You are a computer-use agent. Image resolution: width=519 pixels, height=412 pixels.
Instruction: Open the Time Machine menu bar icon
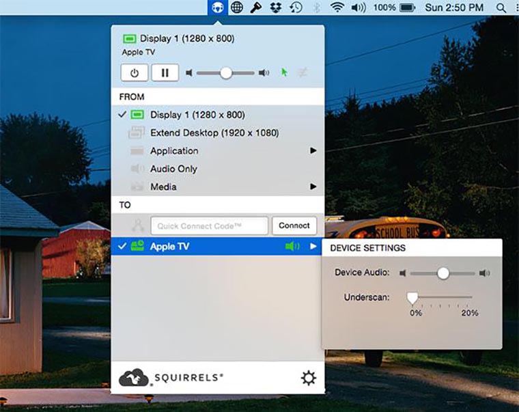click(x=296, y=8)
